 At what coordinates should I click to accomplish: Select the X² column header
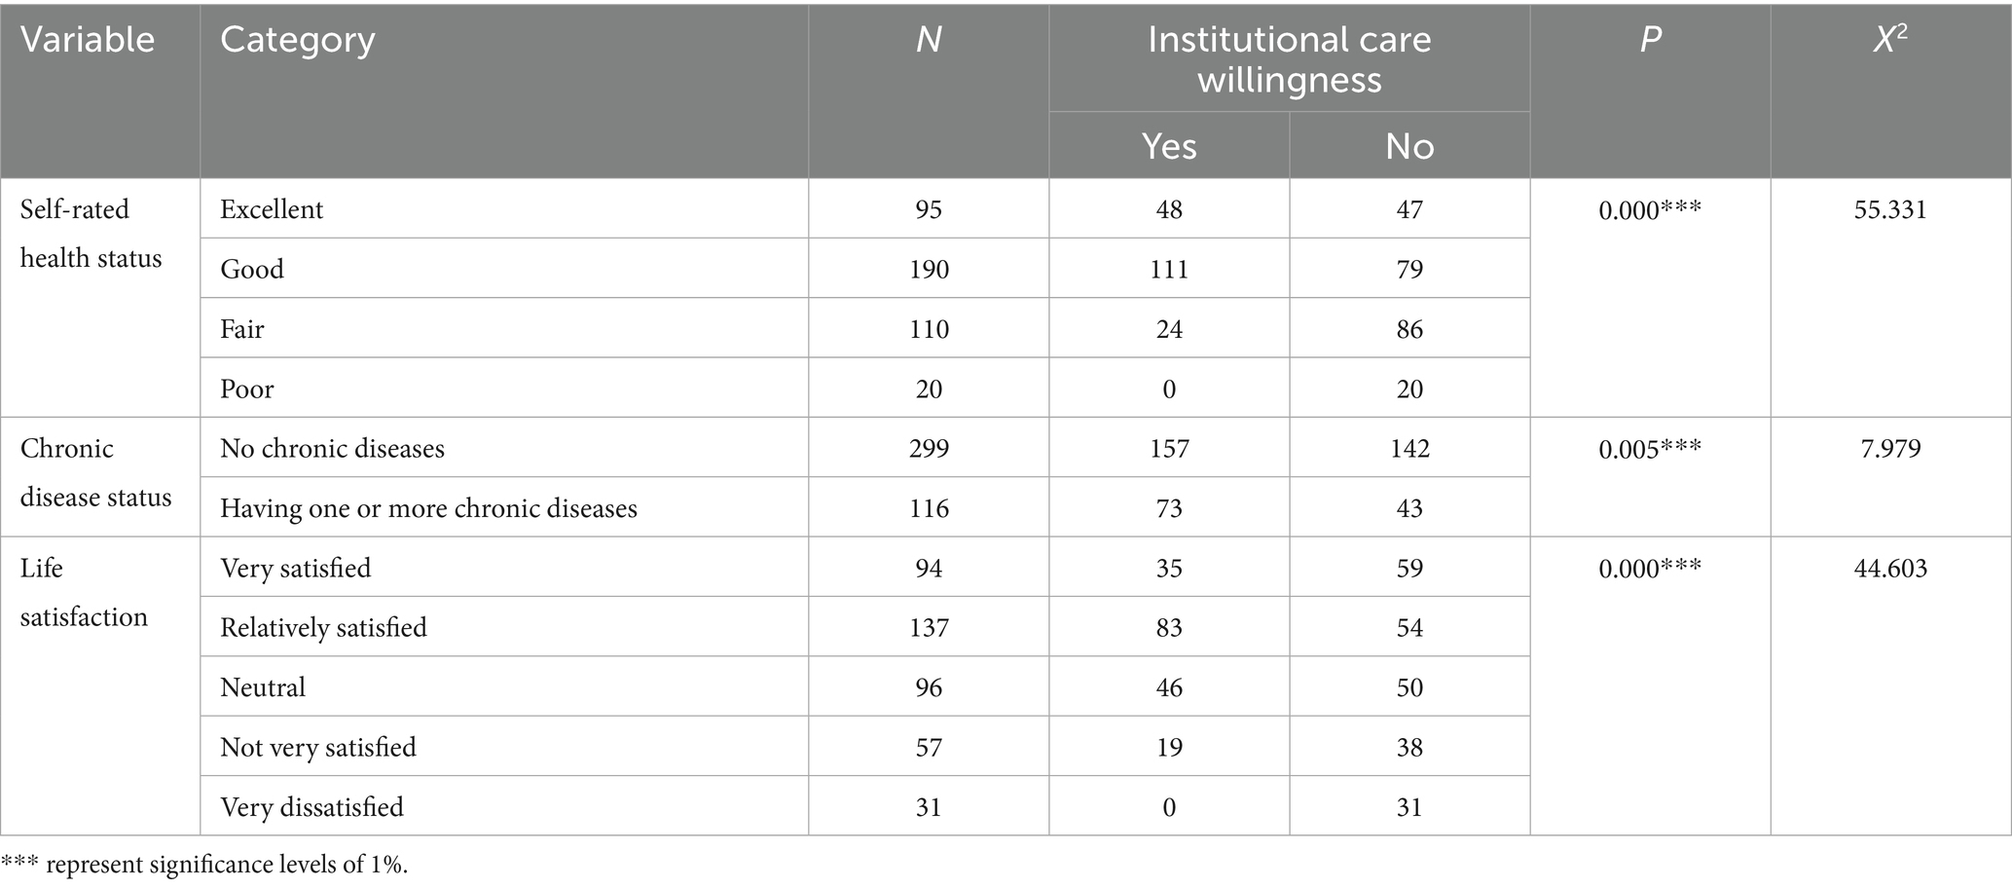click(x=1889, y=40)
